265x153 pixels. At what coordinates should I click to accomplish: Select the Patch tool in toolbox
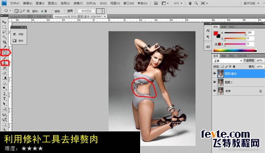4,53
